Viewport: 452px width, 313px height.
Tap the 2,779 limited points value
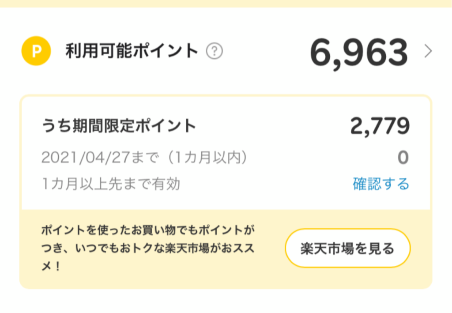(380, 126)
